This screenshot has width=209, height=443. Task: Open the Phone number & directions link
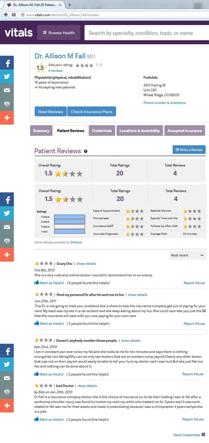[165, 103]
